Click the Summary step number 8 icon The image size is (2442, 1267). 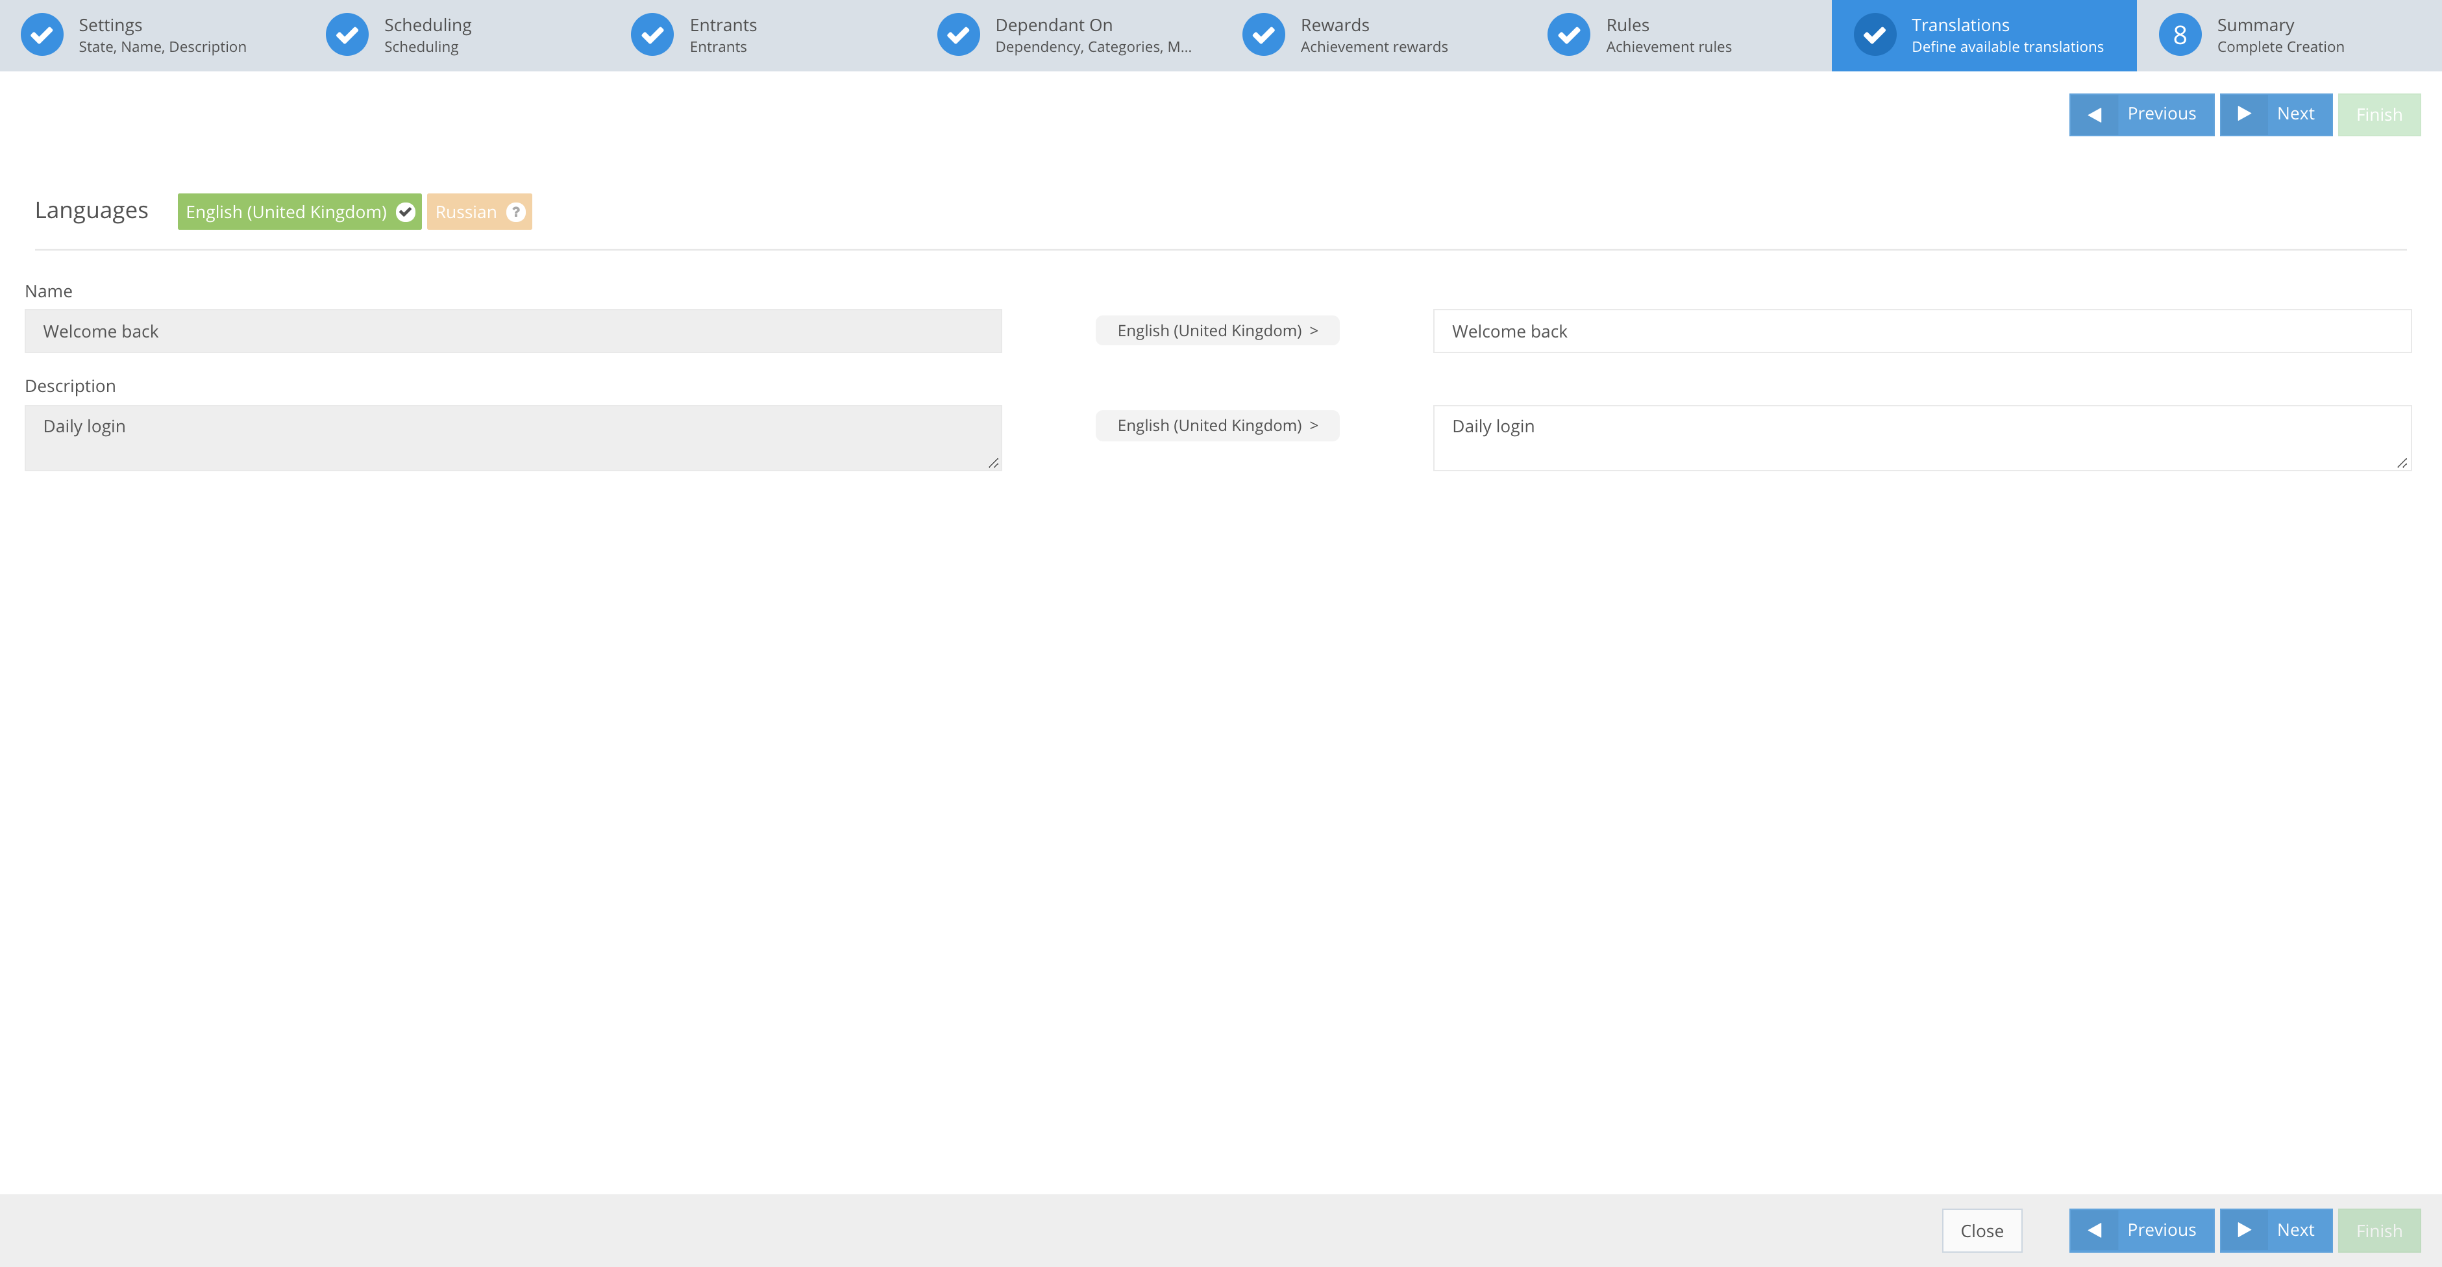tap(2179, 35)
